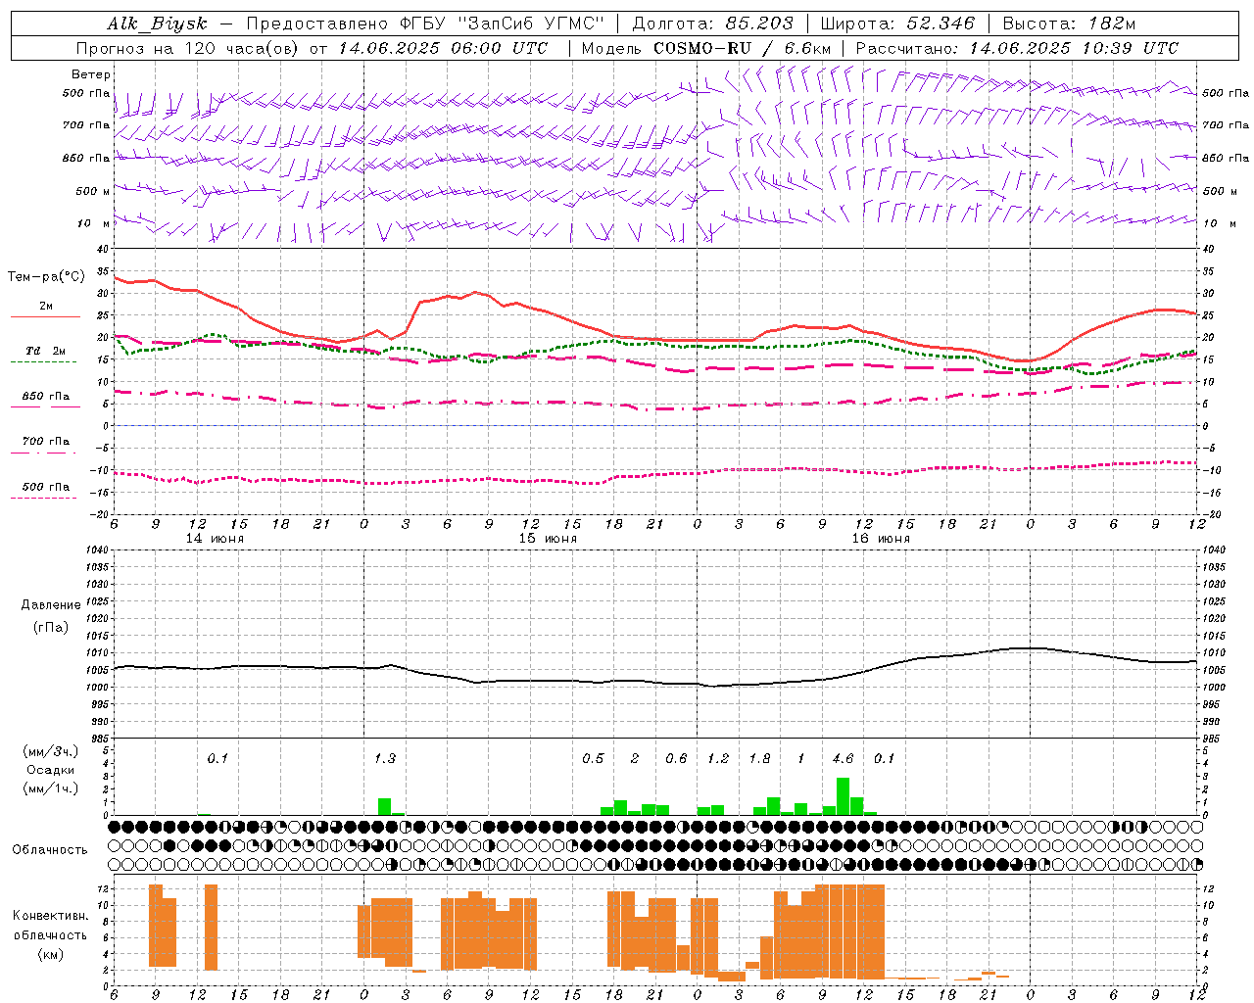
Task: Click forecast start time 14.06.2025 06:00 UTC
Action: 442,48
